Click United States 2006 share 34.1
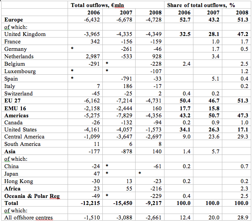Screen dimensions: 252x221 [185, 129]
